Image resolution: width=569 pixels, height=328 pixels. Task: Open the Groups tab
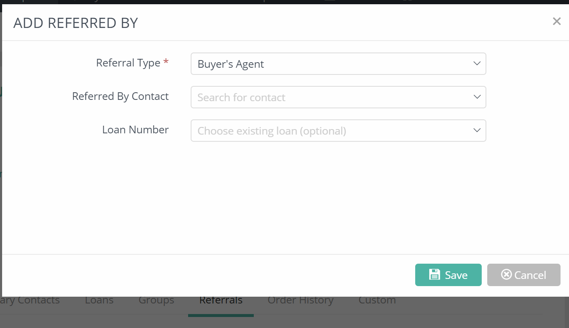(156, 300)
